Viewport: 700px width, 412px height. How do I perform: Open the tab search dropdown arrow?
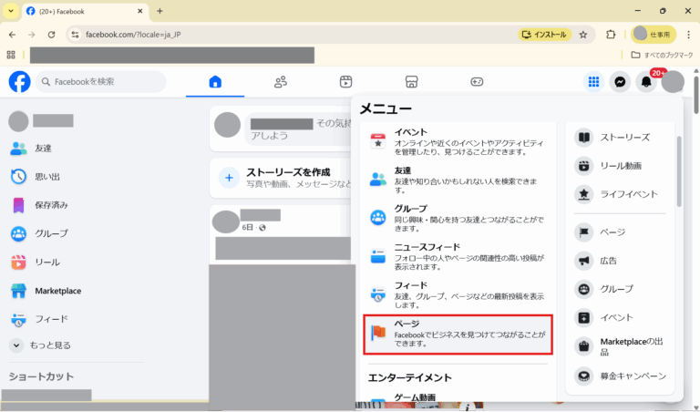[x=11, y=11]
